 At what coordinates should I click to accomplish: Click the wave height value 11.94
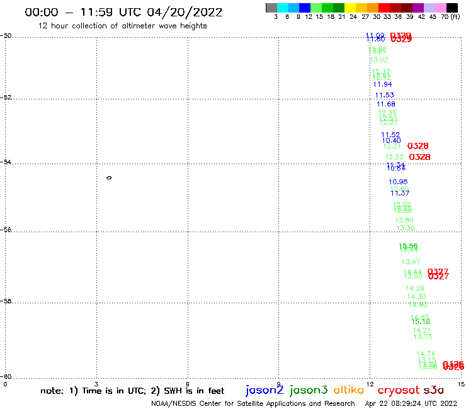(x=382, y=84)
